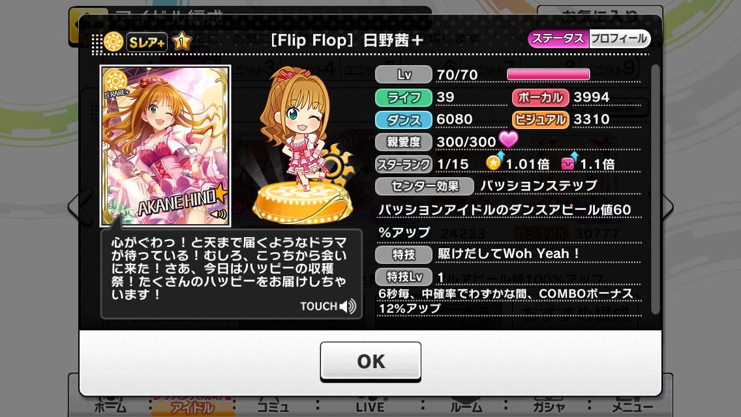Open the ガシャ menu item
This screenshot has height=417, width=741.
pos(548,406)
